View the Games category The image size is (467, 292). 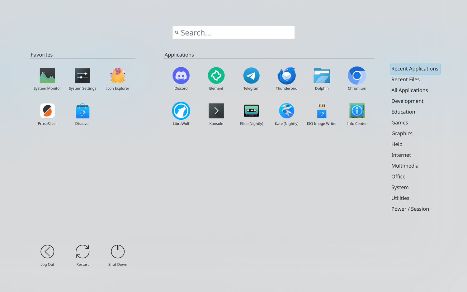pos(399,123)
